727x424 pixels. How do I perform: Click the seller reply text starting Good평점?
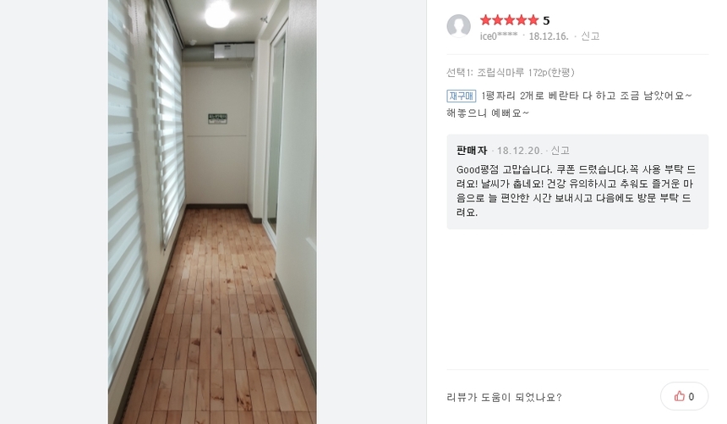click(x=576, y=190)
